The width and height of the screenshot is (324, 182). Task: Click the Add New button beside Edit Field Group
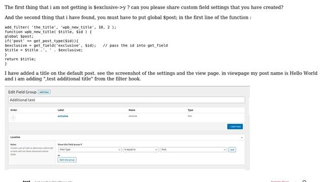coord(44,92)
